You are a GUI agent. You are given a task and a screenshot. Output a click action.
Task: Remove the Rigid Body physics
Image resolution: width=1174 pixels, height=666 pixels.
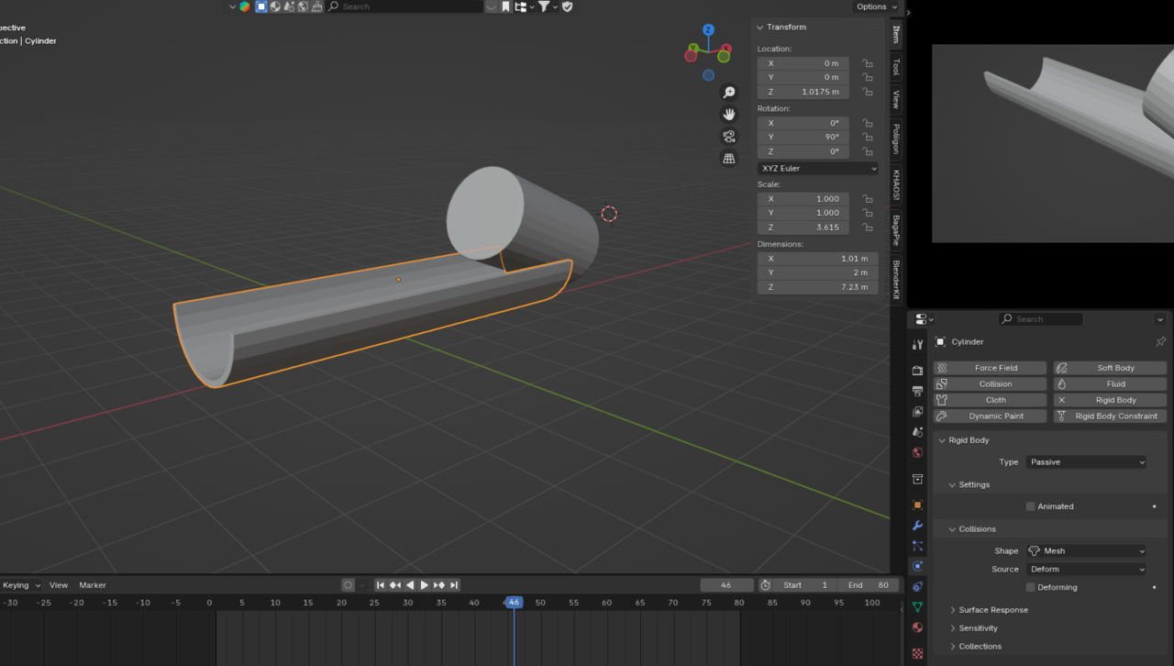[x=1110, y=400]
